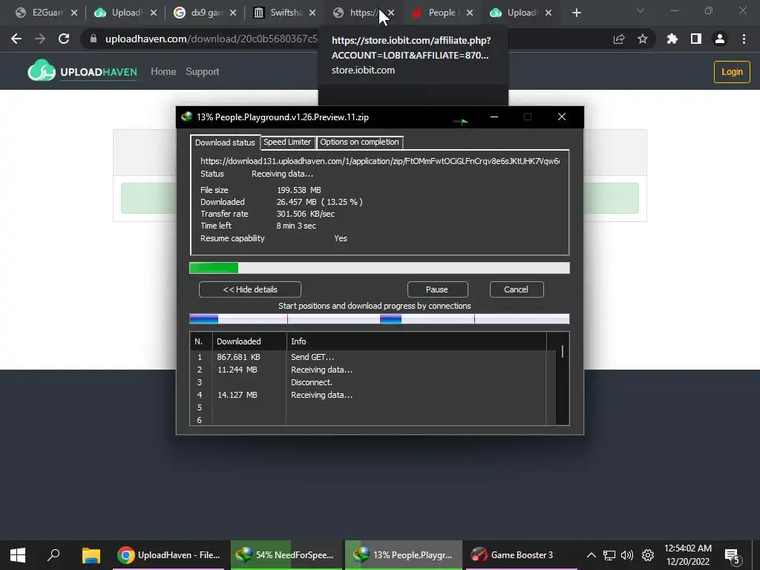Screen dimensions: 760x570
Task: Click the IDM icon in dialog title
Action: pyautogui.click(x=186, y=117)
